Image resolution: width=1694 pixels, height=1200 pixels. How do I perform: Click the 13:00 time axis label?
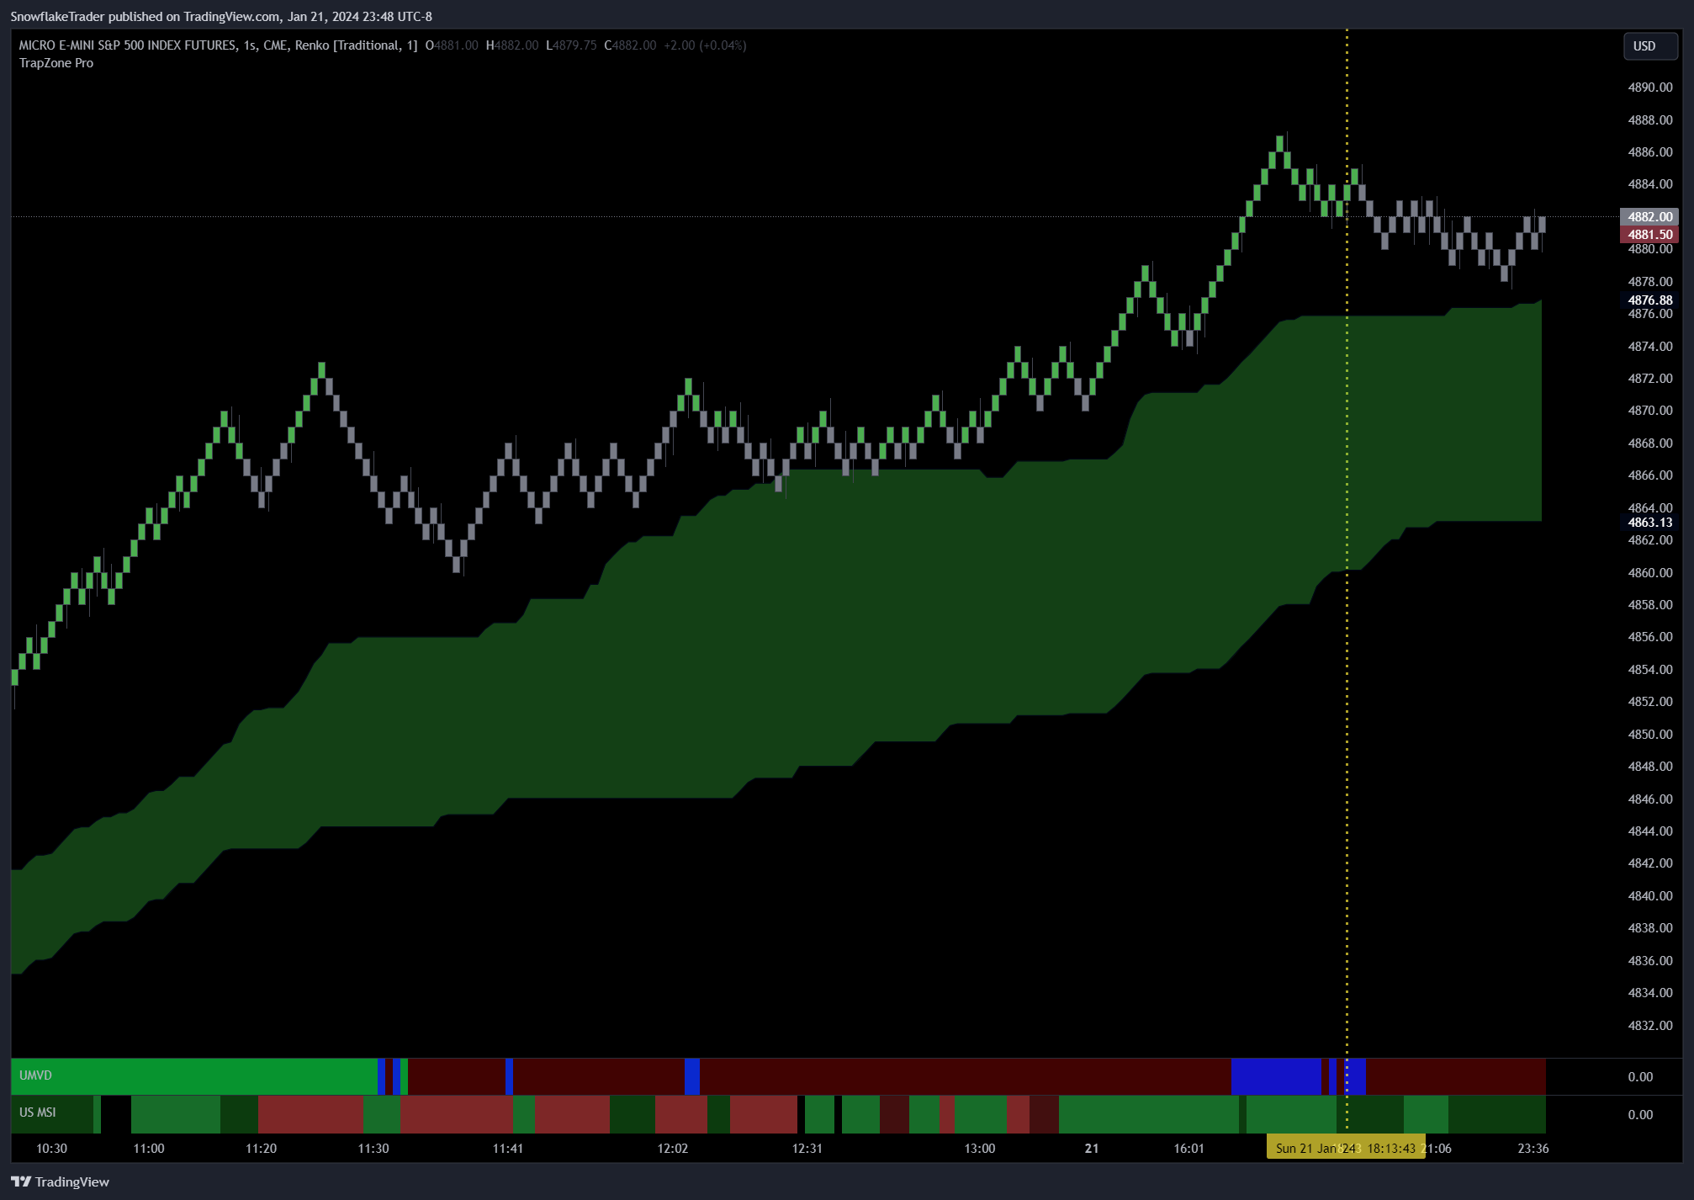(980, 1148)
